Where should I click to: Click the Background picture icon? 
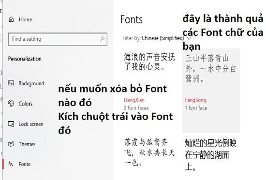coord(11,83)
